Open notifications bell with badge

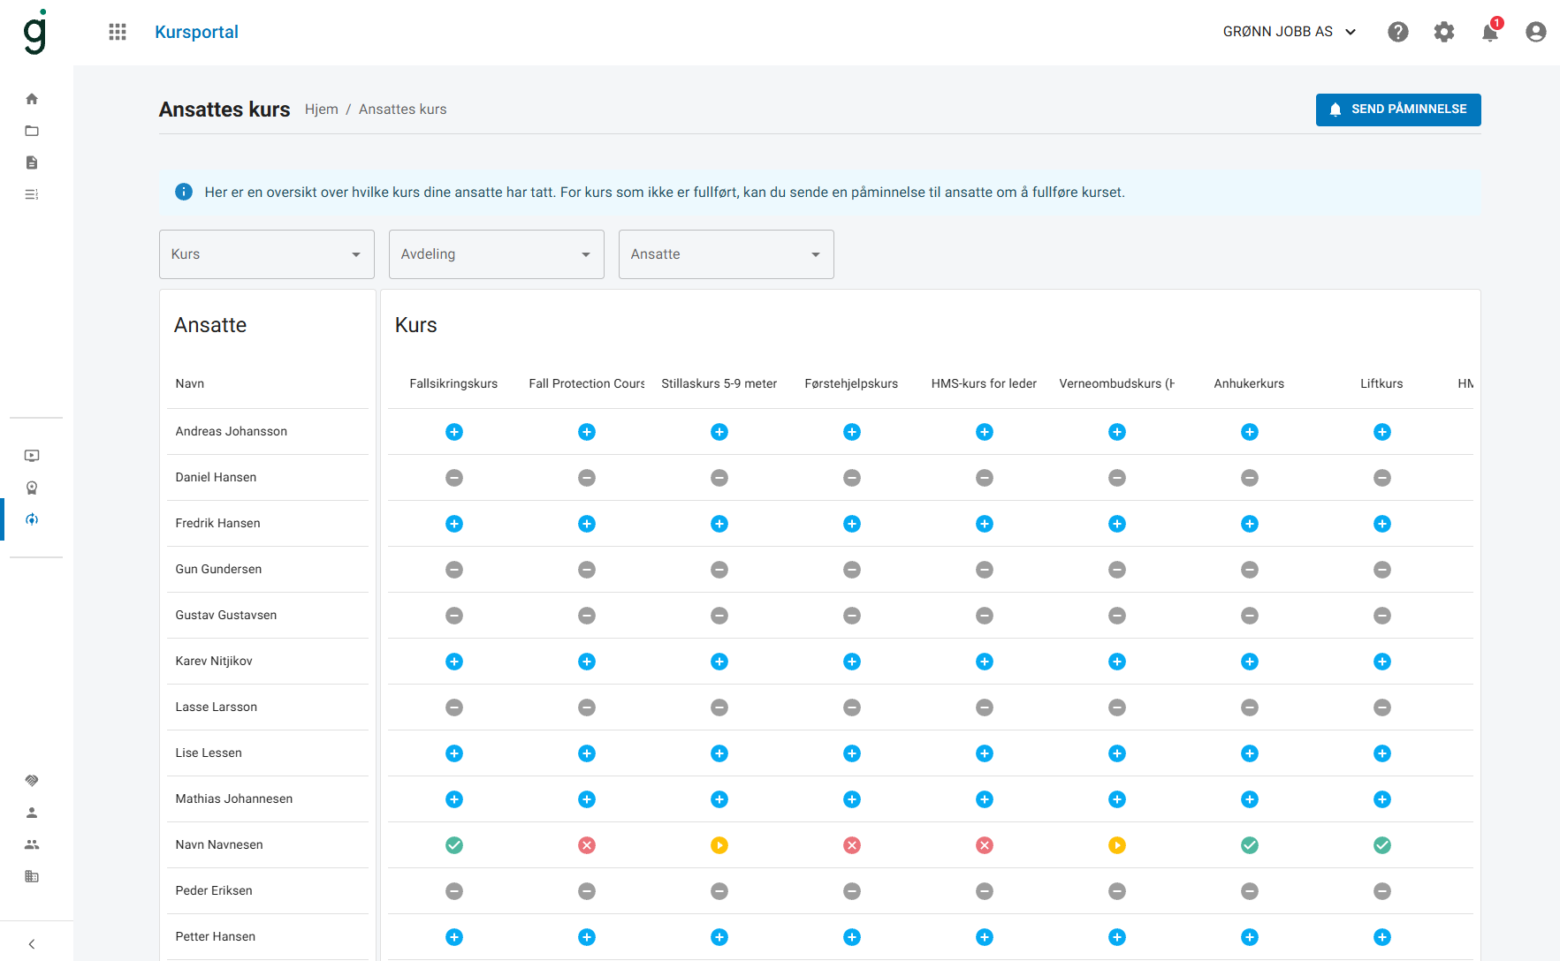coord(1490,32)
